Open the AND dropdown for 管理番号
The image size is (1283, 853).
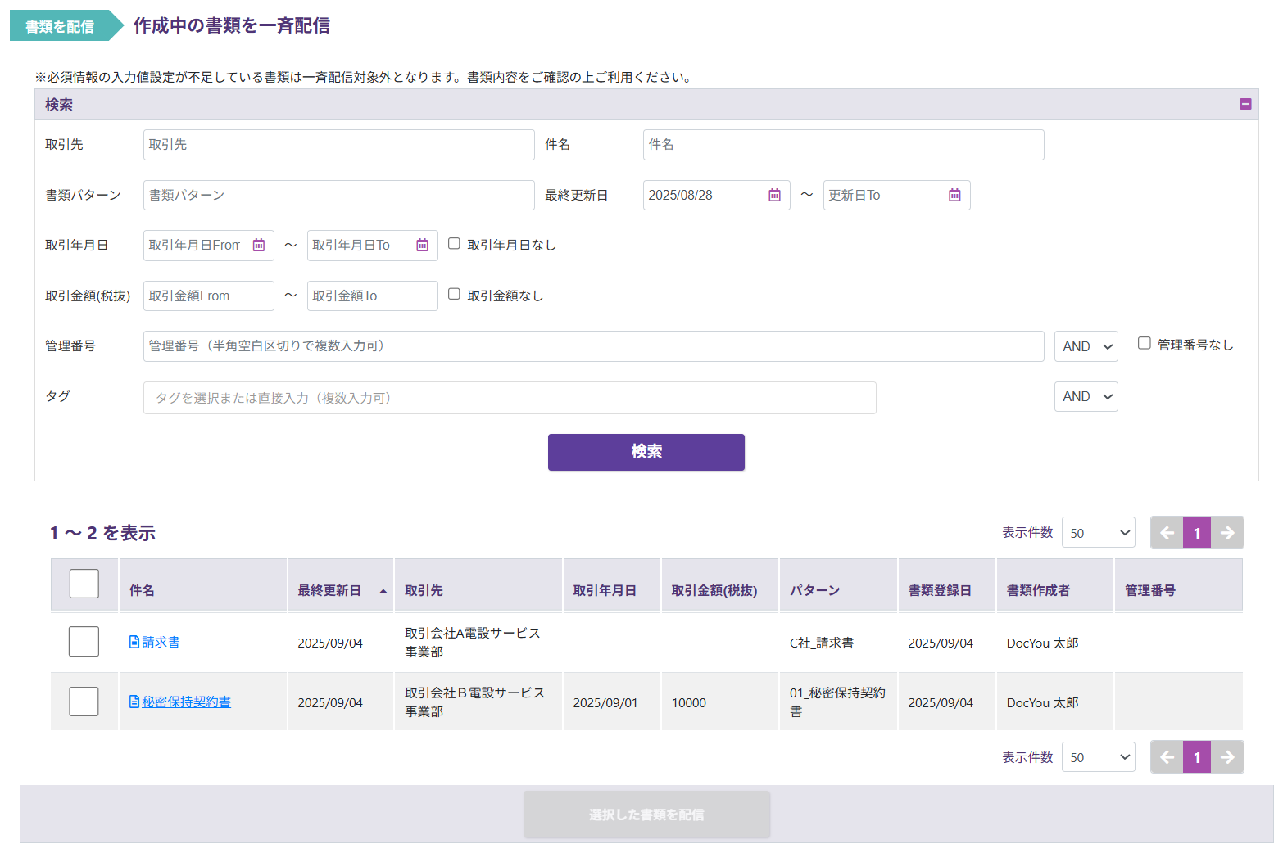[1086, 346]
